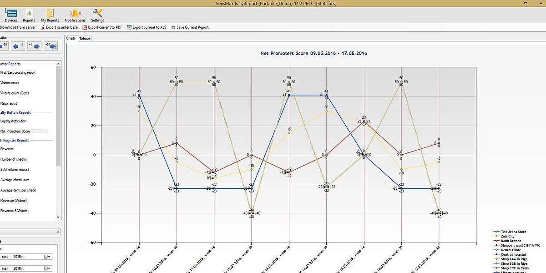
Task: Open the Visitors count (Bars) report
Action: pos(15,93)
